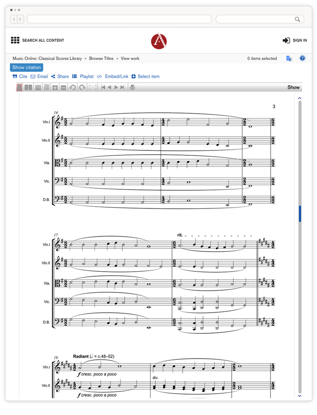Select single page view icon

pyautogui.click(x=20, y=88)
